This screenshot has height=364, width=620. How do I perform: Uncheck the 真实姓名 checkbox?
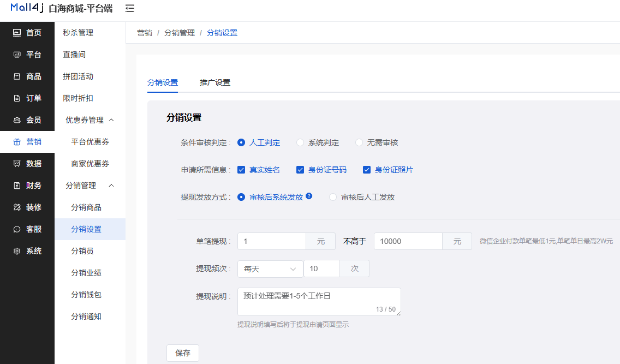(241, 170)
